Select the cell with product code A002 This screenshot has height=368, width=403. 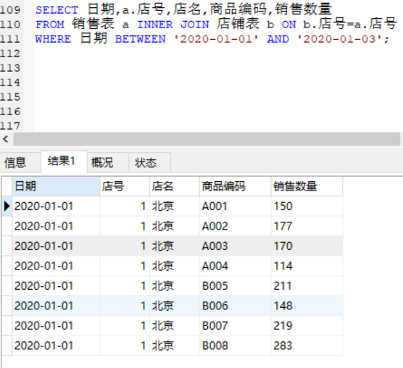235,226
